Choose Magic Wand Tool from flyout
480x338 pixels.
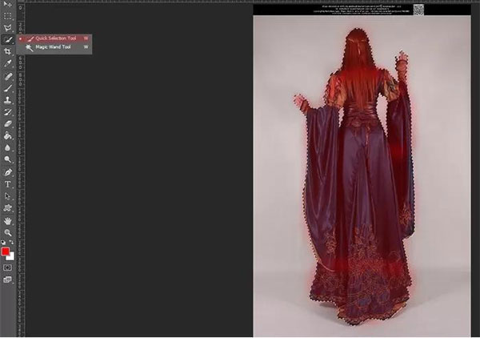tap(53, 47)
